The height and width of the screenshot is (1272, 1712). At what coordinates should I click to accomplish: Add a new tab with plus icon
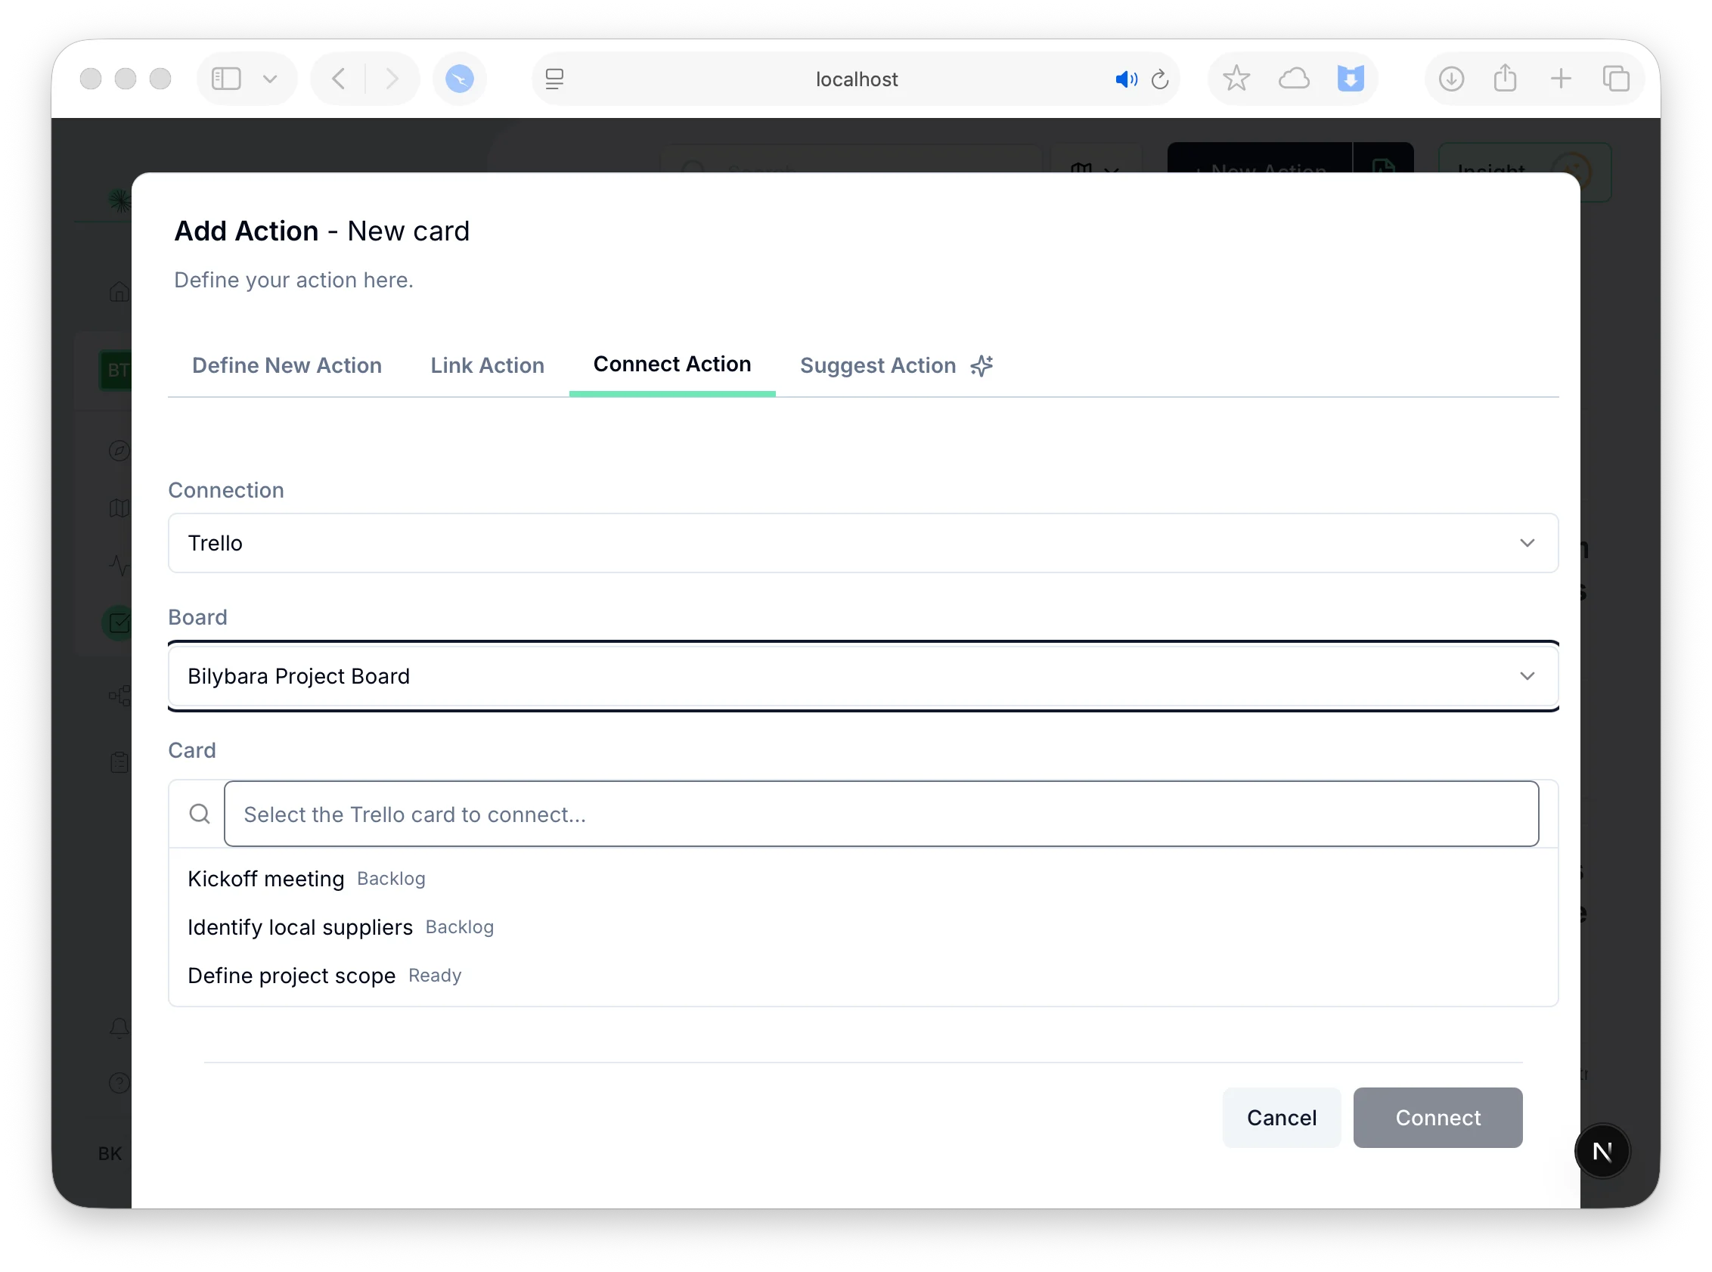[x=1560, y=79]
